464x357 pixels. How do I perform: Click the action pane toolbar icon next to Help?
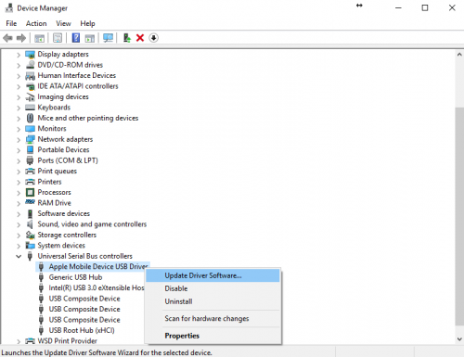coord(90,38)
